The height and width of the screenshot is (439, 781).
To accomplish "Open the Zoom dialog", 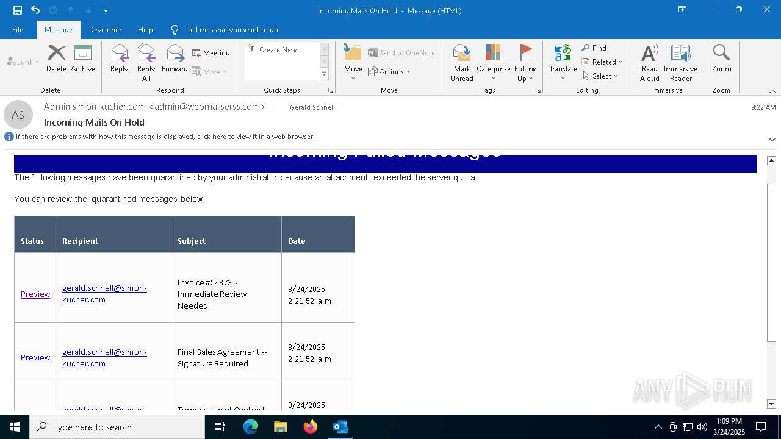I will coord(721,59).
